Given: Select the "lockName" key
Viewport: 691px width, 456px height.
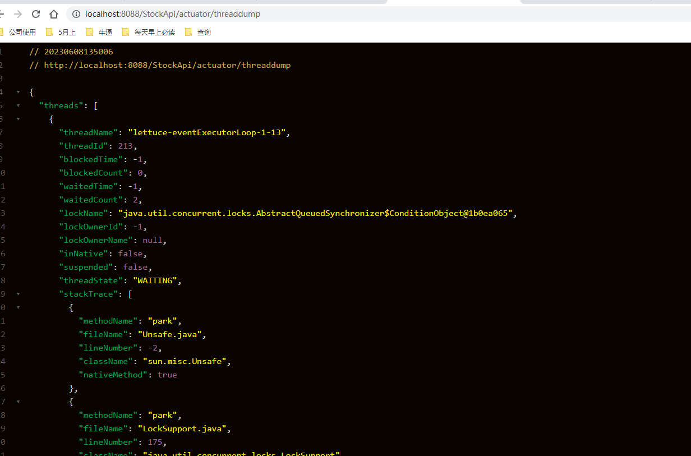Looking at the screenshot, I should tap(84, 213).
